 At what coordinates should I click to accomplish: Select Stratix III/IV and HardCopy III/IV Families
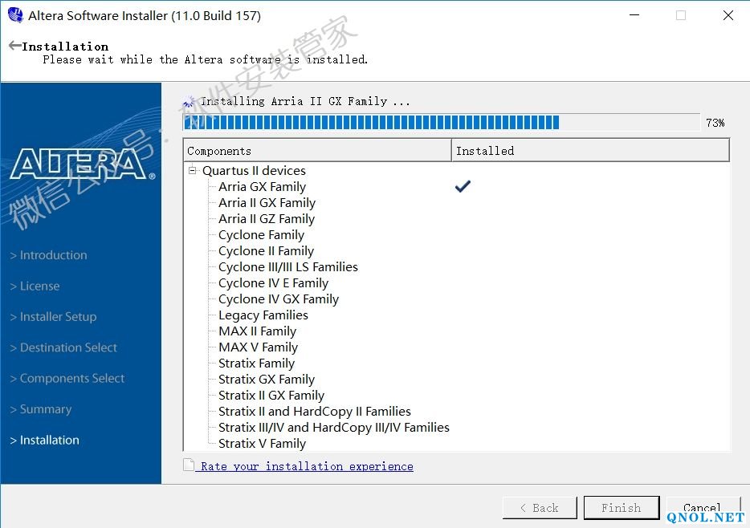pyautogui.click(x=334, y=428)
